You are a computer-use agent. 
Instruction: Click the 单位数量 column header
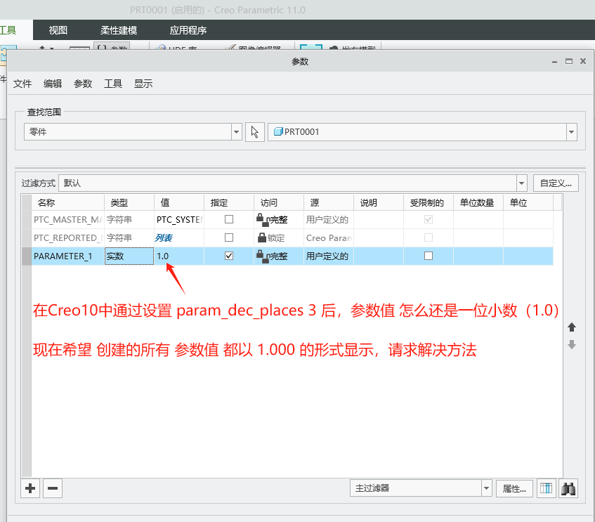tap(478, 203)
